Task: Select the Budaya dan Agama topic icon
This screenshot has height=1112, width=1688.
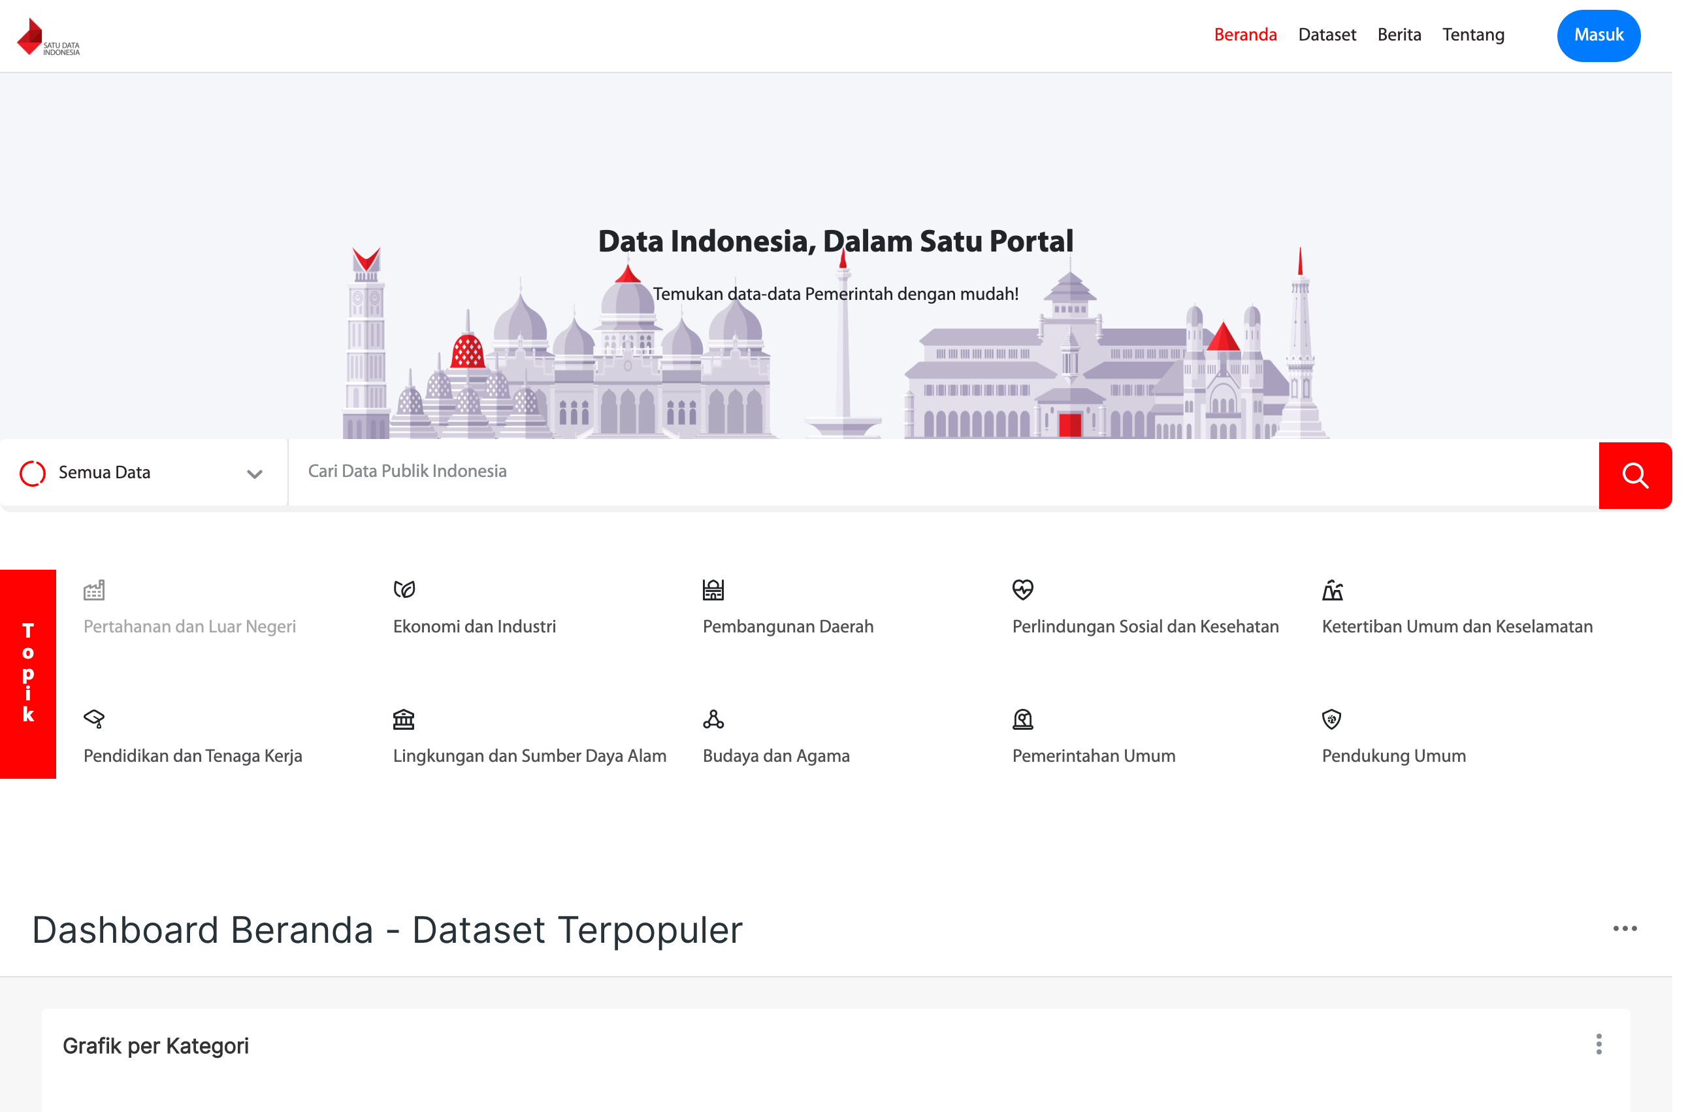Action: tap(713, 719)
